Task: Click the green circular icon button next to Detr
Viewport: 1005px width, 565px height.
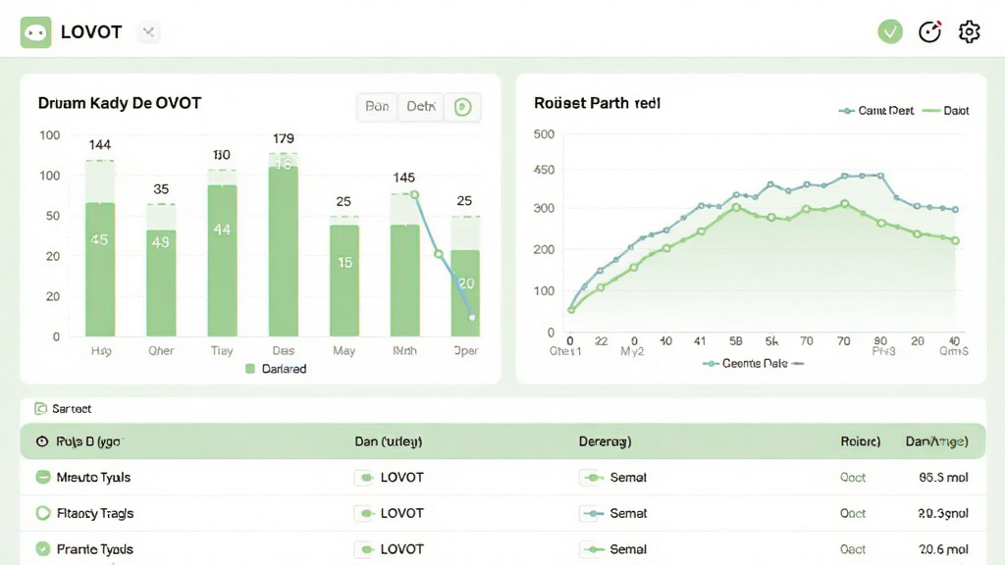Action: (463, 107)
